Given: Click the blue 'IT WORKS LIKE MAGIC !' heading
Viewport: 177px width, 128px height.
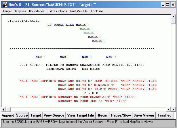Looking at the screenshot, I should [69, 25].
